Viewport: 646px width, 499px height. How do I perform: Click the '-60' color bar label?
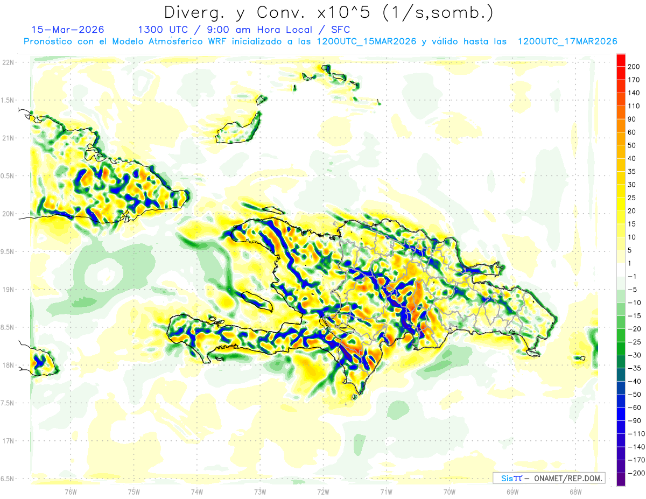pyautogui.click(x=634, y=407)
